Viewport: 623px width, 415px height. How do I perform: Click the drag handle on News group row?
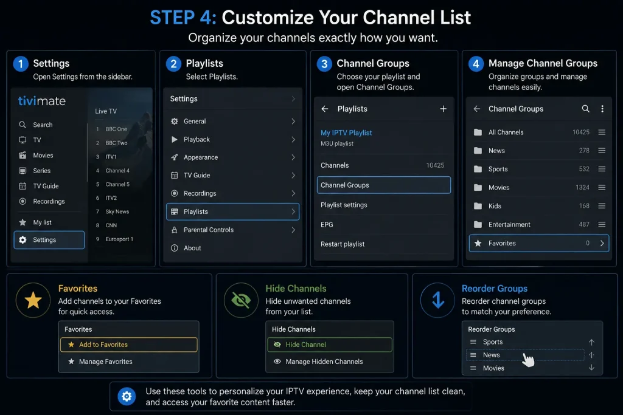tap(602, 150)
